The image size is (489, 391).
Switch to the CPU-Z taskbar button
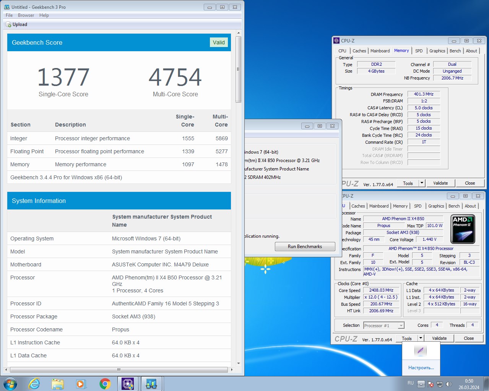pyautogui.click(x=128, y=384)
